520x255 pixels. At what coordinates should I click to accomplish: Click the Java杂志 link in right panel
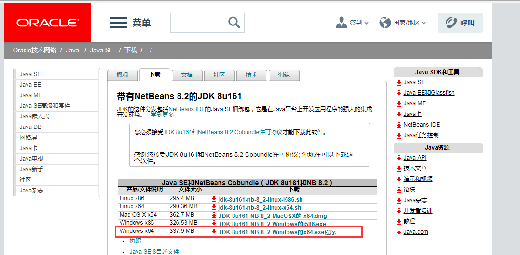tap(415, 200)
